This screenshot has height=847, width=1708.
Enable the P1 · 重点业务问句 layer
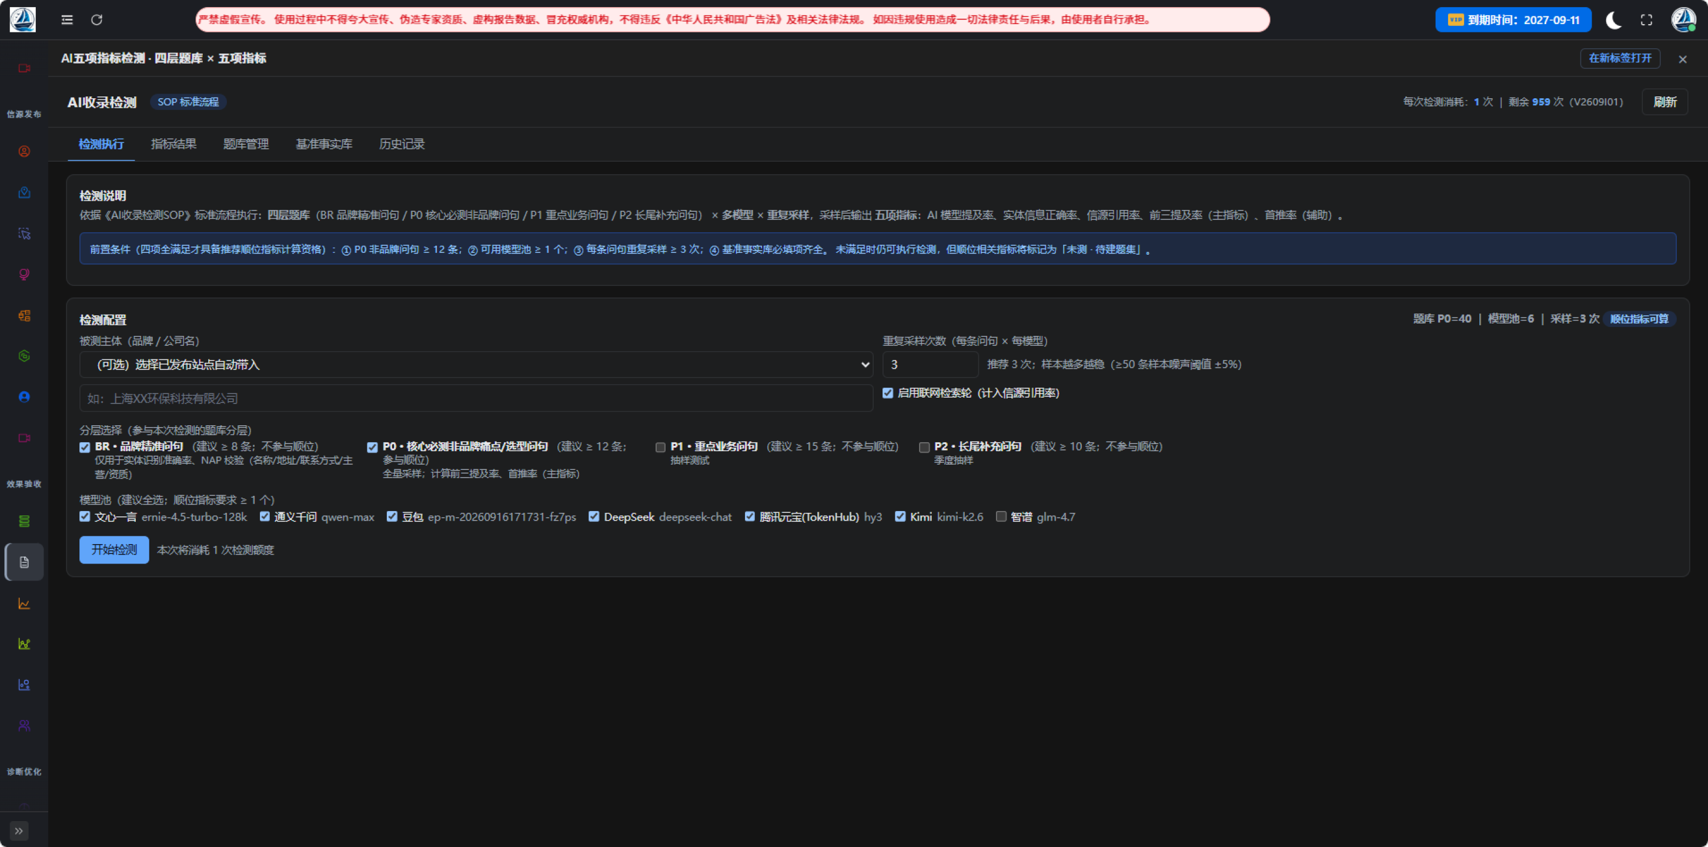click(660, 447)
